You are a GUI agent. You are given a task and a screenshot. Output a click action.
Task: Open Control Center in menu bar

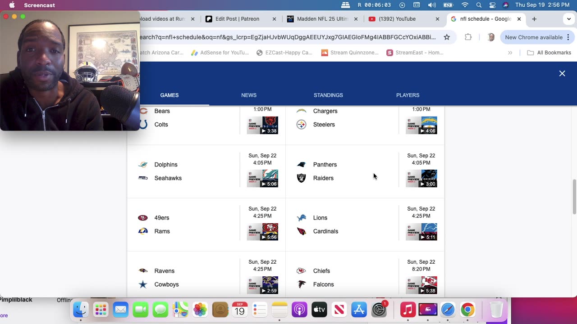pyautogui.click(x=492, y=5)
